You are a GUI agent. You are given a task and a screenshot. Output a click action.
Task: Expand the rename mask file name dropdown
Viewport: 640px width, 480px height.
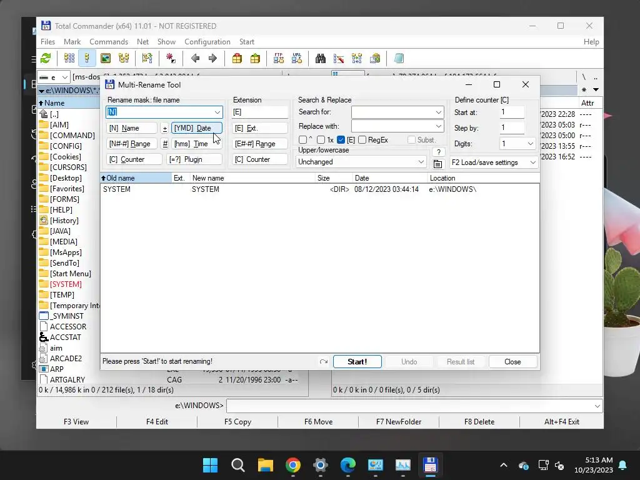(217, 112)
